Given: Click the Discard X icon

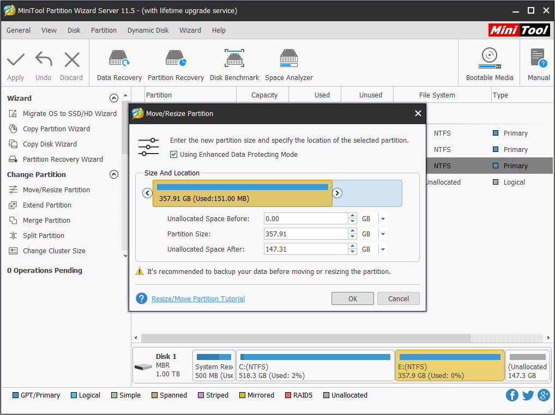Looking at the screenshot, I should pyautogui.click(x=72, y=60).
